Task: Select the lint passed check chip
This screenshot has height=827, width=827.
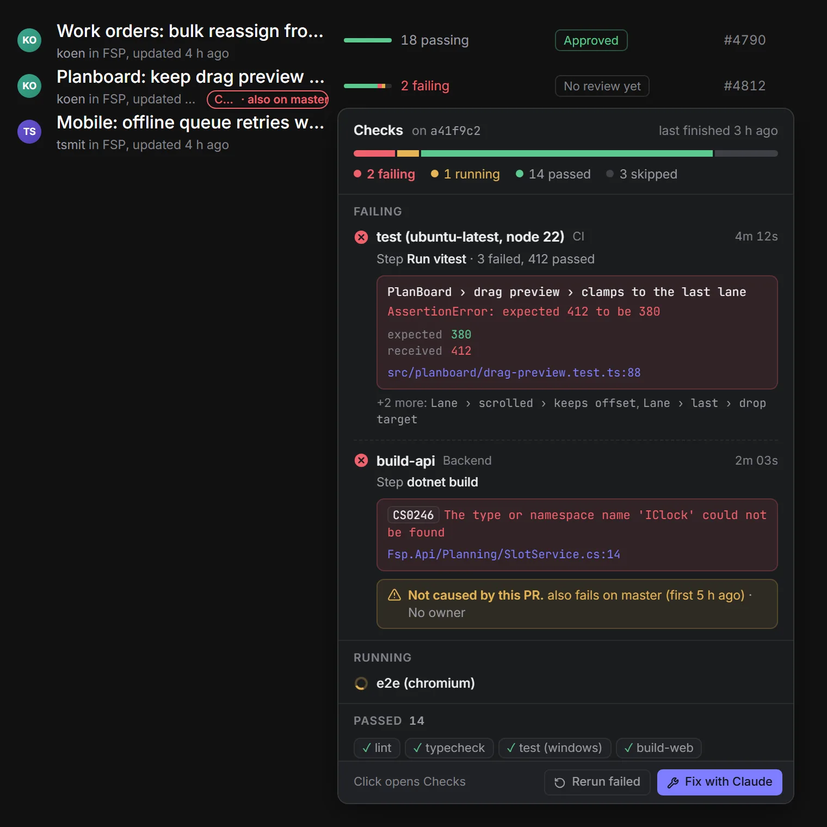Action: 377,748
